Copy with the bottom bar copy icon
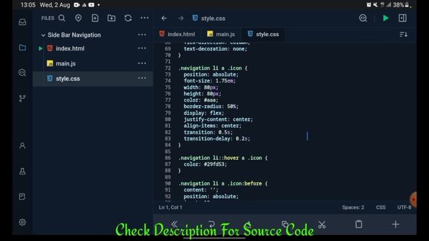Screen dimensions: 429x241 (285, 224)
